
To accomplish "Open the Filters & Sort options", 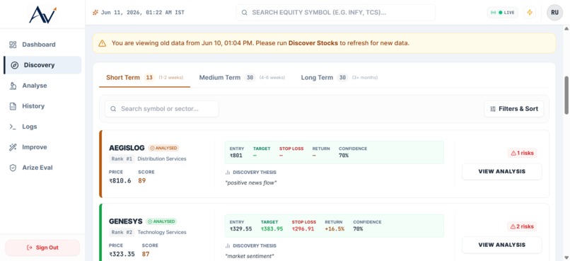I will click(514, 109).
